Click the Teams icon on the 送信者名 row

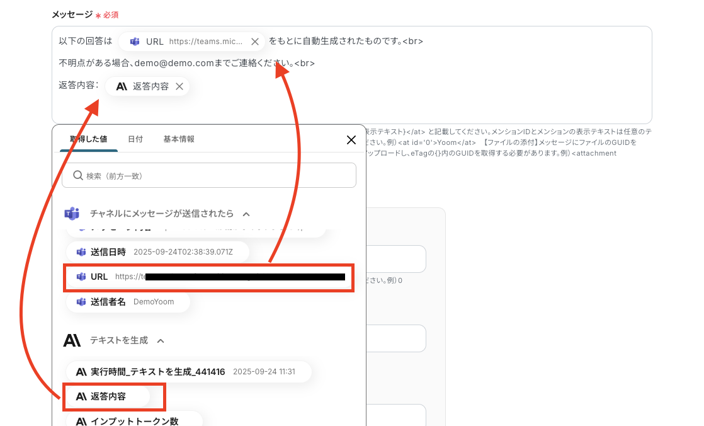tap(81, 302)
